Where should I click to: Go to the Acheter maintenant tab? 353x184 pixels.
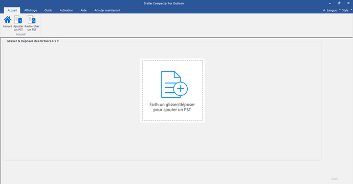click(107, 10)
